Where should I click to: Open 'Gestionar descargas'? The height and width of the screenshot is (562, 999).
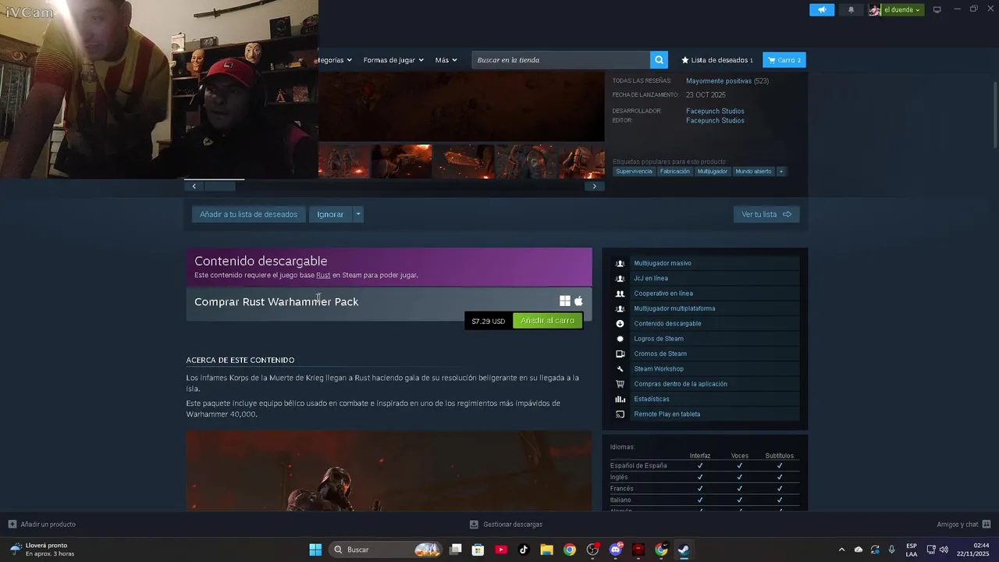click(506, 525)
